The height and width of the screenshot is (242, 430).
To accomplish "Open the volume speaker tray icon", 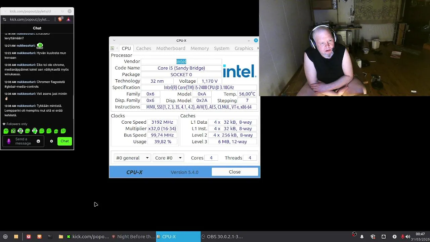I will pos(408,237).
